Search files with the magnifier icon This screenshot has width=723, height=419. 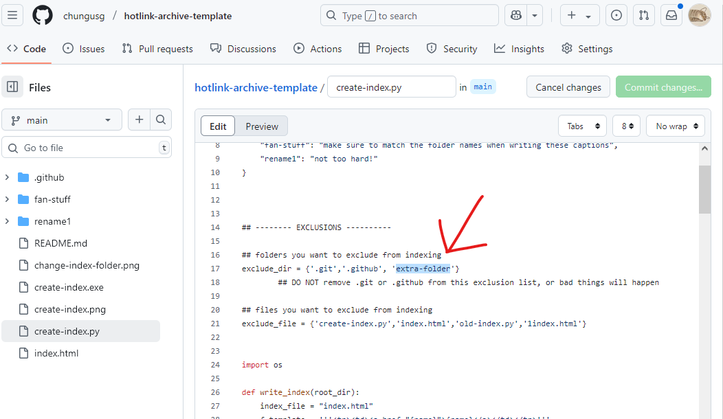click(x=161, y=120)
